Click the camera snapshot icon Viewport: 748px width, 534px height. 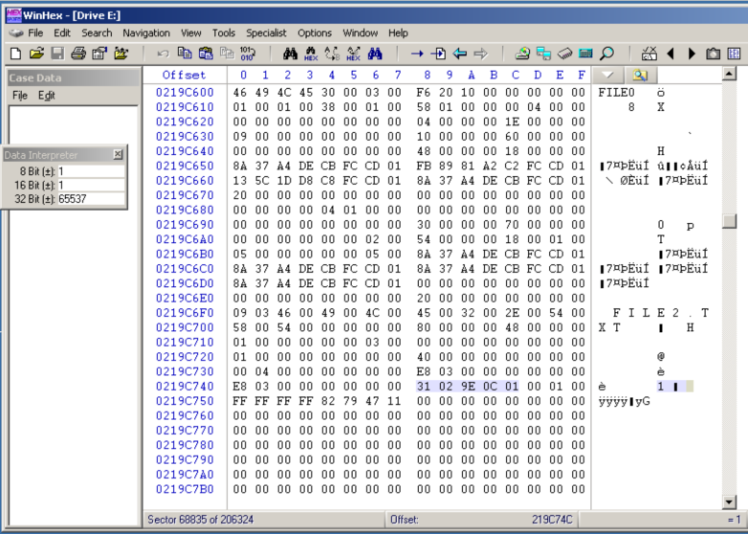click(714, 54)
